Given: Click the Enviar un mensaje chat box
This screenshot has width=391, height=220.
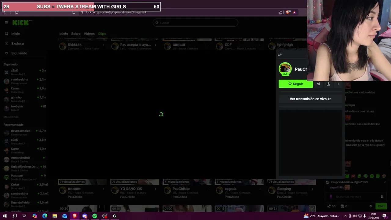Looking at the screenshot, I should point(356,196).
